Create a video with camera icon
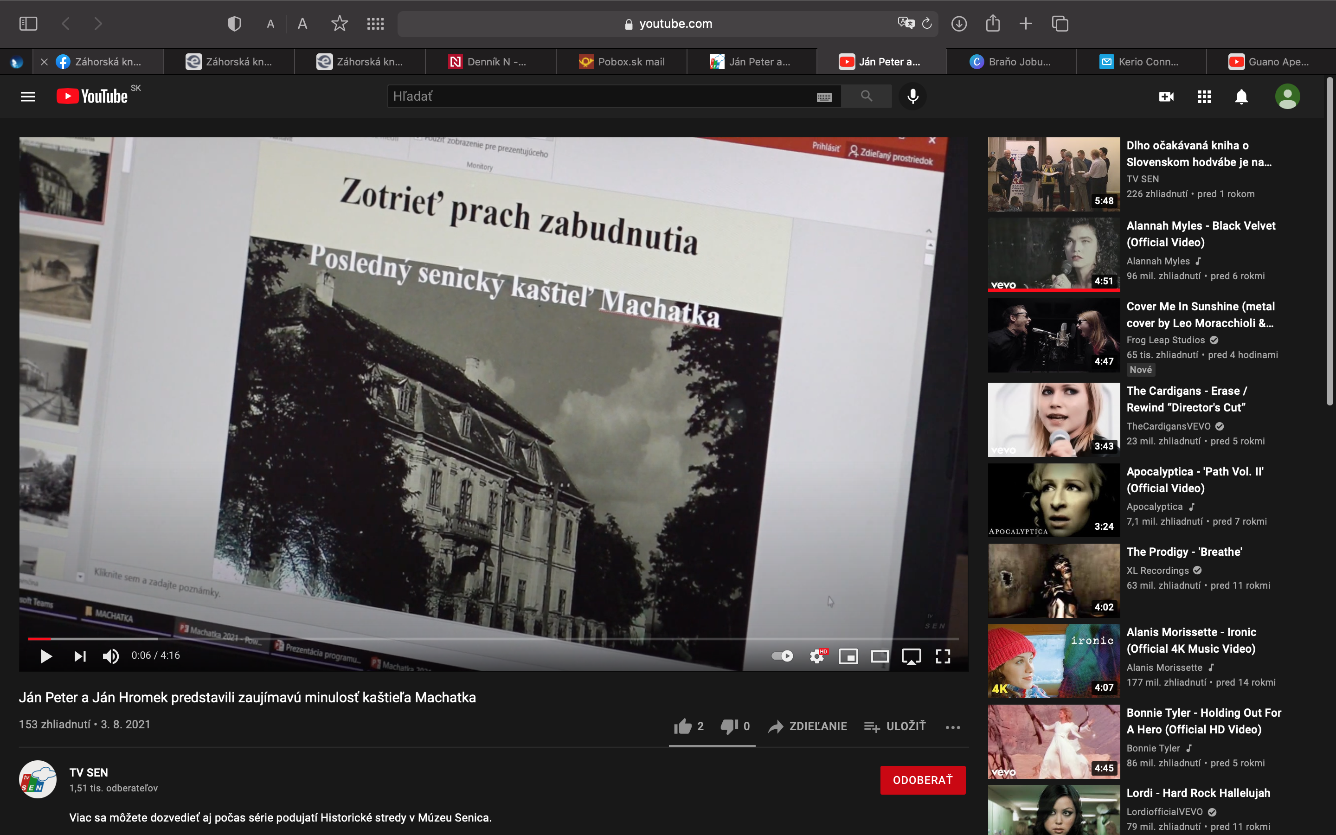Image resolution: width=1336 pixels, height=835 pixels. tap(1166, 96)
